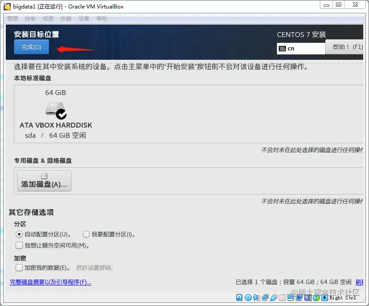Click the CENTOS 7 安装 title text

[302, 34]
